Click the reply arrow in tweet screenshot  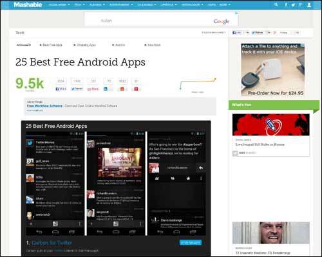(x=201, y=168)
